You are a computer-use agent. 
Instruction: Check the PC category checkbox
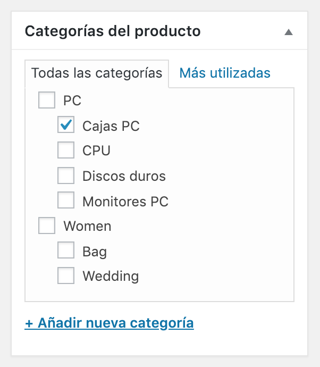pos(47,100)
